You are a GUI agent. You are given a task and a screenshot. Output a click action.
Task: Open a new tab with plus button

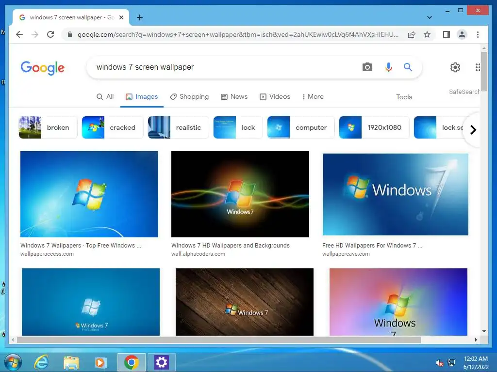[x=140, y=17]
